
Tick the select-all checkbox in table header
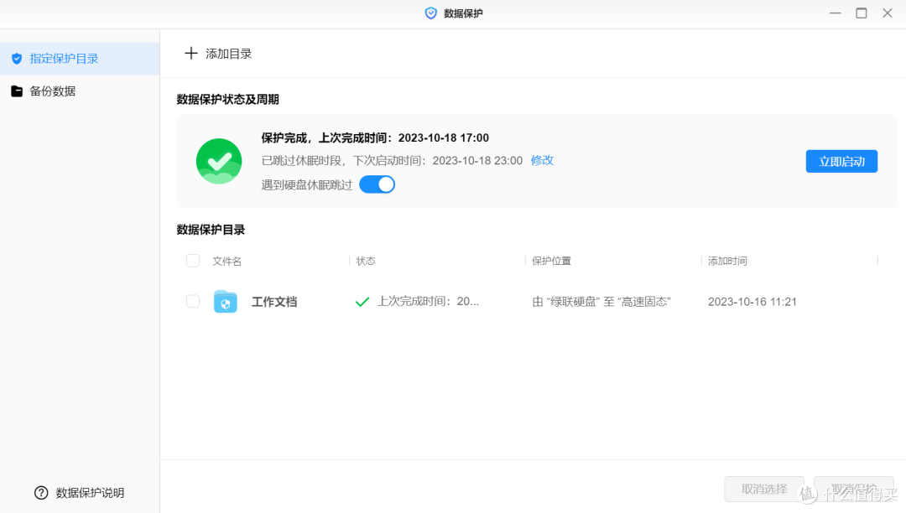click(193, 261)
